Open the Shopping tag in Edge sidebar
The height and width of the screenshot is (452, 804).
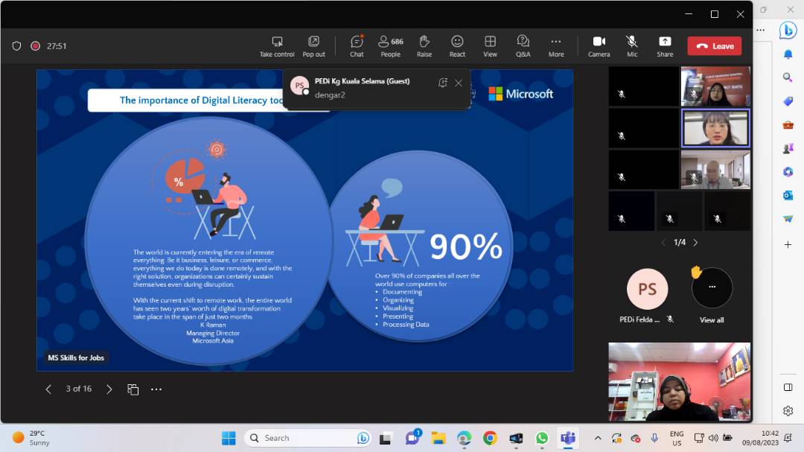click(788, 101)
